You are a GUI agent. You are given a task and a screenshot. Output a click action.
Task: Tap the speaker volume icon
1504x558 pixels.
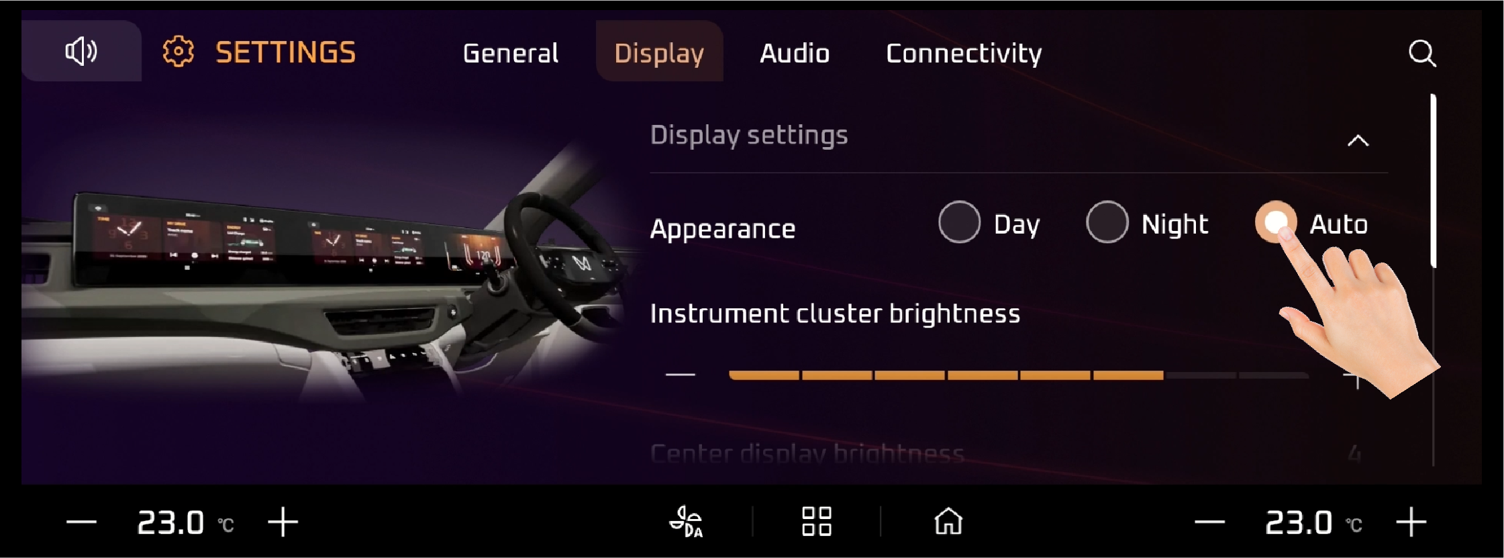[x=81, y=51]
